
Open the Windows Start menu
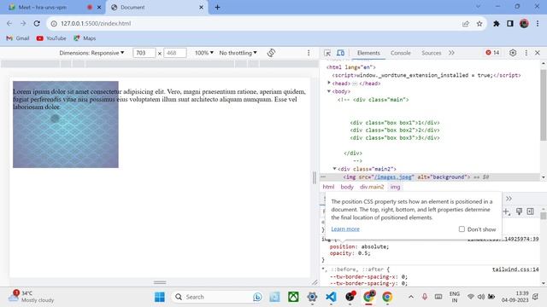point(160,297)
